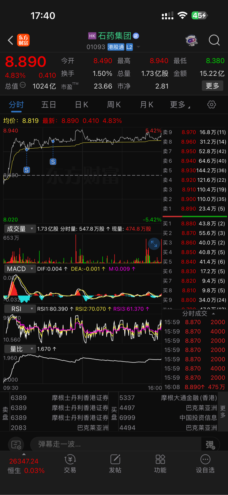Screen dimensions: 228x495
Task: Tap broker 4497 巴克莱亚洲
Action: [x=168, y=408]
